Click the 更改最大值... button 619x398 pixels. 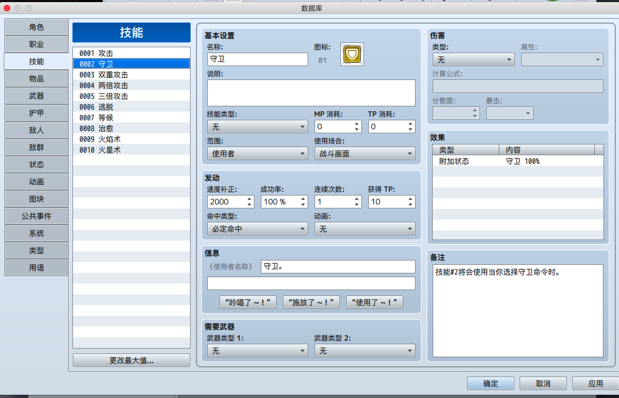(x=132, y=360)
